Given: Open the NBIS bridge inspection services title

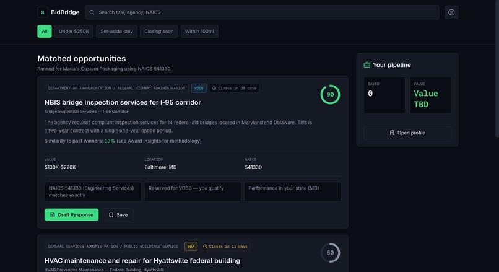Looking at the screenshot, I should pos(123,102).
